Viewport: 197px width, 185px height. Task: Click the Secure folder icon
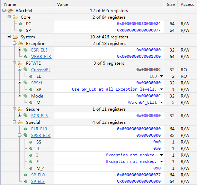[20, 109]
